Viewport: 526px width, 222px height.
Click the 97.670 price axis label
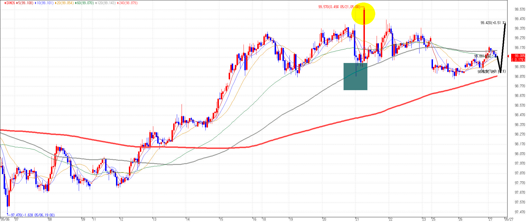pos(520,192)
